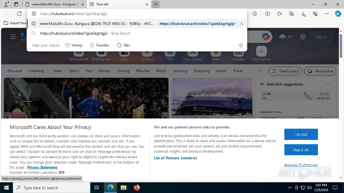
Task: Click the Personalise button
Action: (320, 71)
